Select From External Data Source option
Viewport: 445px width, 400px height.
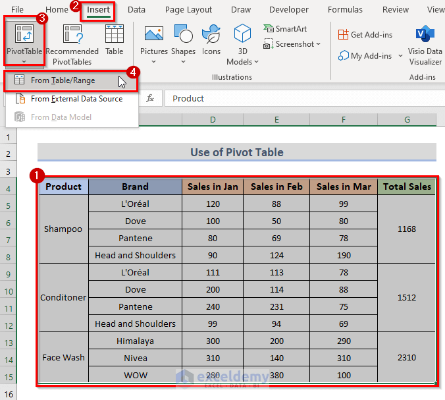[x=76, y=99]
